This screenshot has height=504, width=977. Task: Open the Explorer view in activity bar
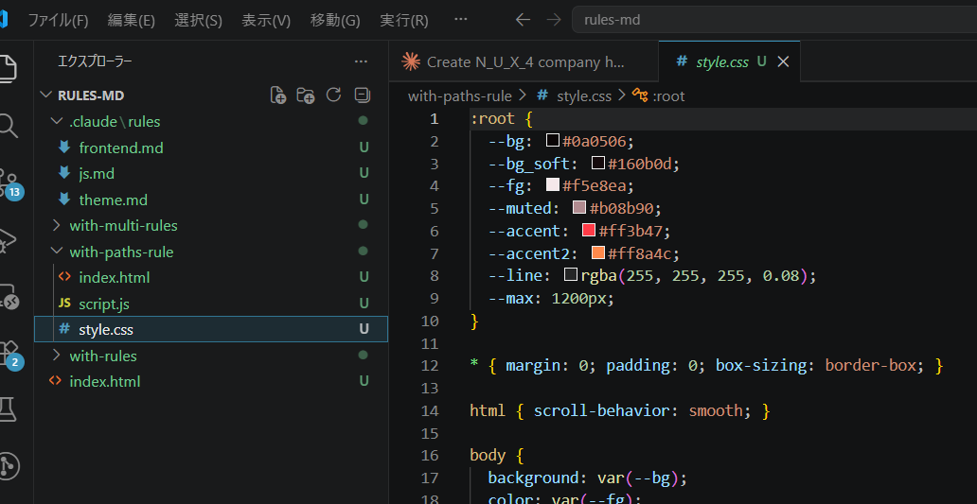click(x=8, y=68)
